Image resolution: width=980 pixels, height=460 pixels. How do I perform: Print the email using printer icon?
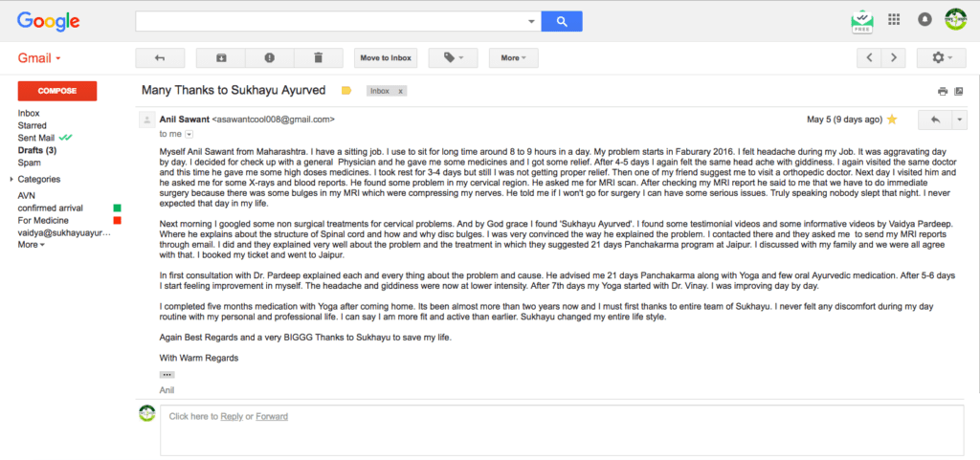click(x=943, y=91)
